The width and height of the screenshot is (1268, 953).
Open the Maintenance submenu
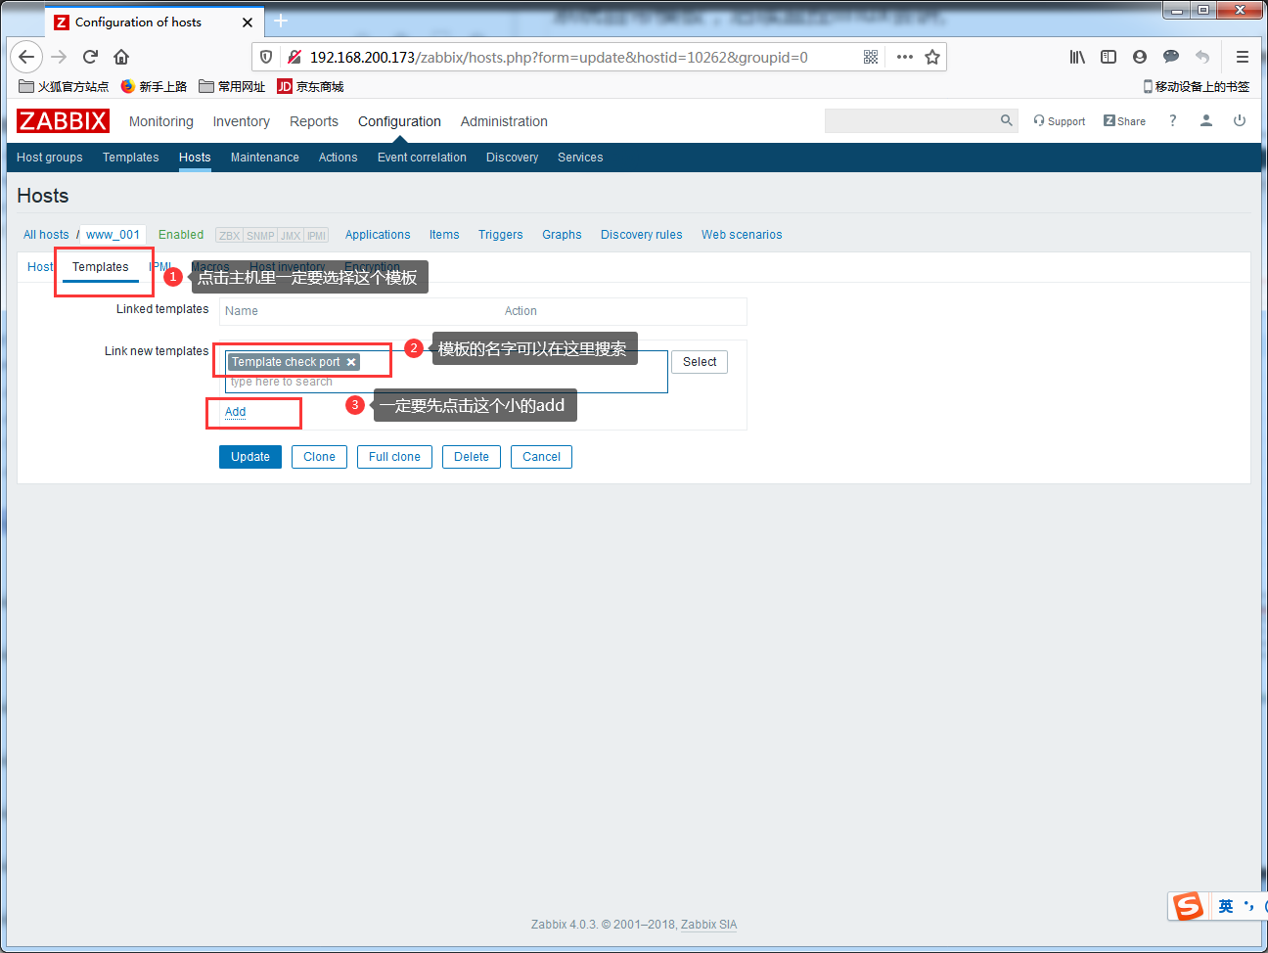click(265, 158)
